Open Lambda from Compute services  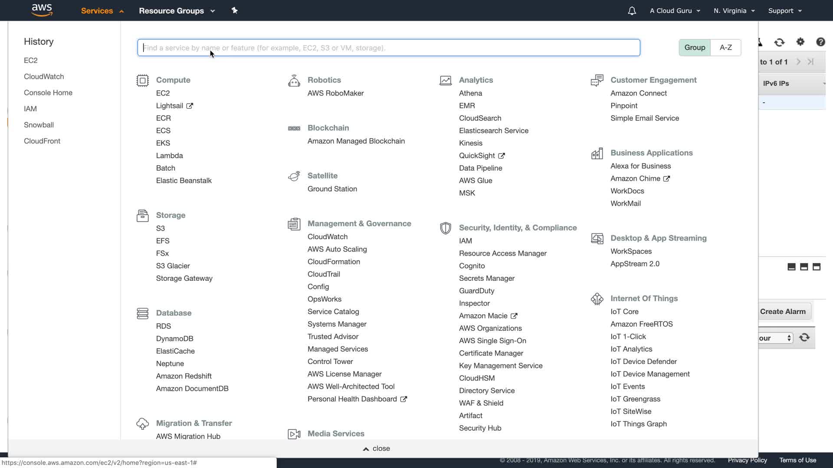(169, 156)
